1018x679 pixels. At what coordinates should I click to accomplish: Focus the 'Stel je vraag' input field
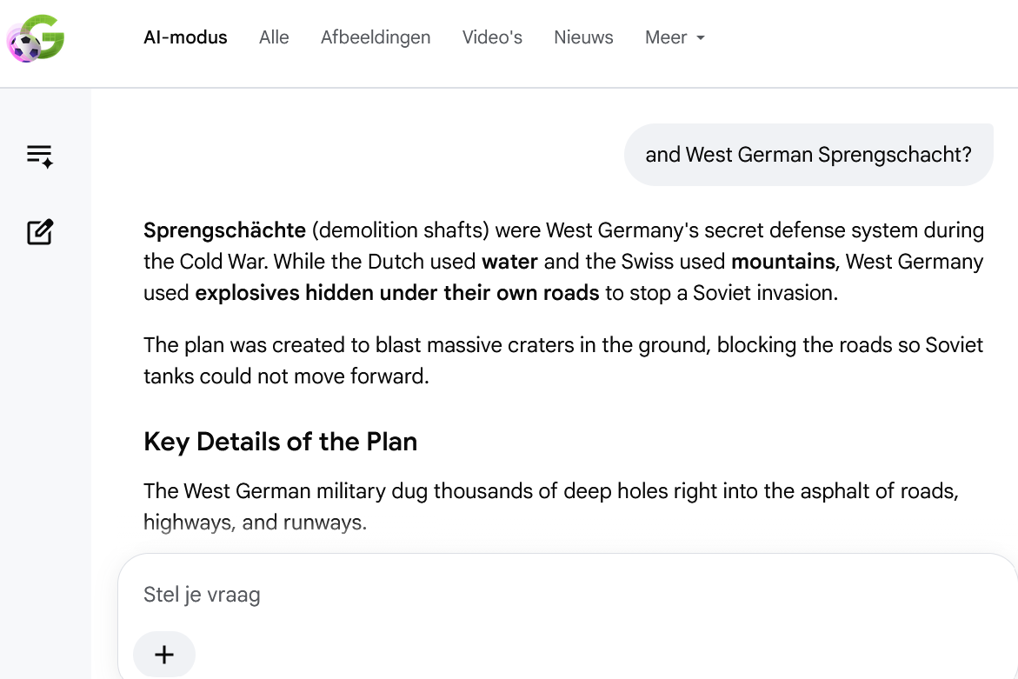tap(565, 595)
